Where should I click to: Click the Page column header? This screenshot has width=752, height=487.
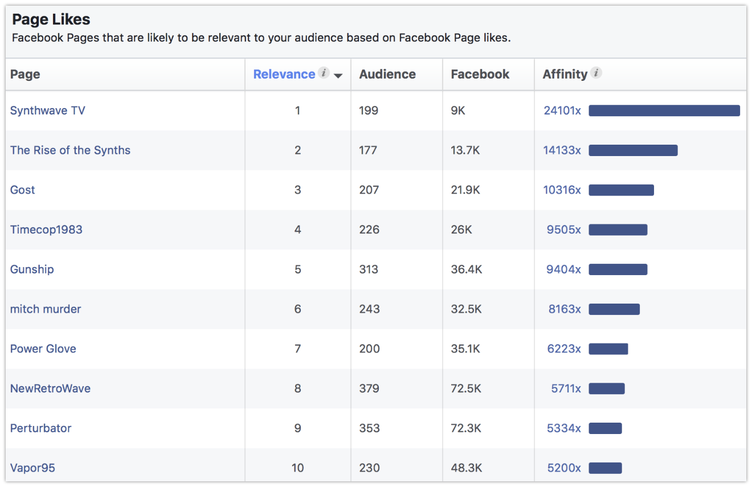pyautogui.click(x=25, y=74)
